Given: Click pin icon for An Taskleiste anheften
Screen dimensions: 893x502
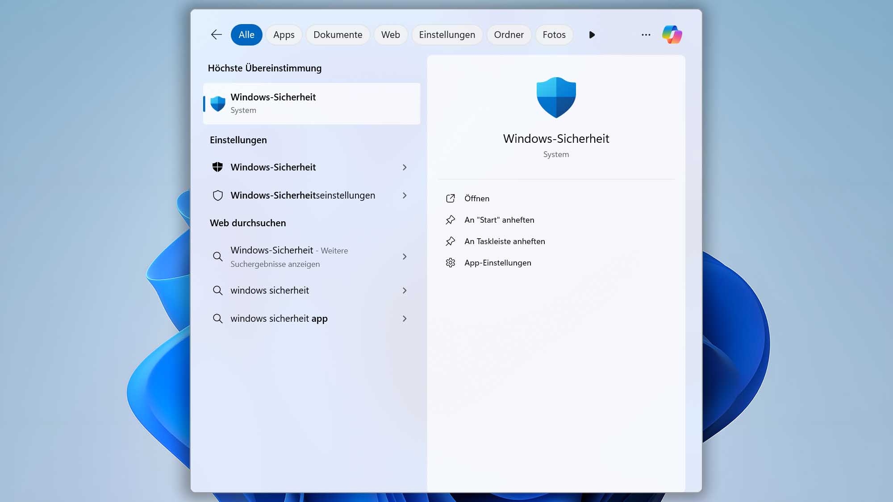Looking at the screenshot, I should [451, 241].
